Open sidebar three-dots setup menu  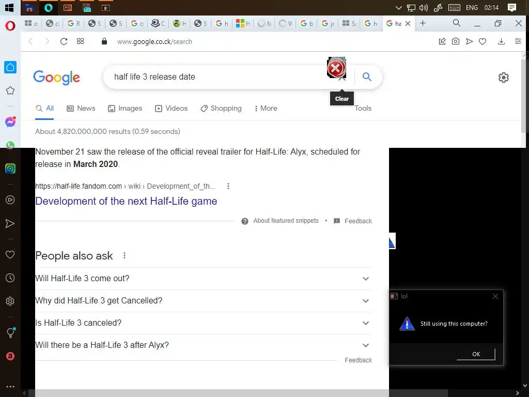tap(10, 387)
